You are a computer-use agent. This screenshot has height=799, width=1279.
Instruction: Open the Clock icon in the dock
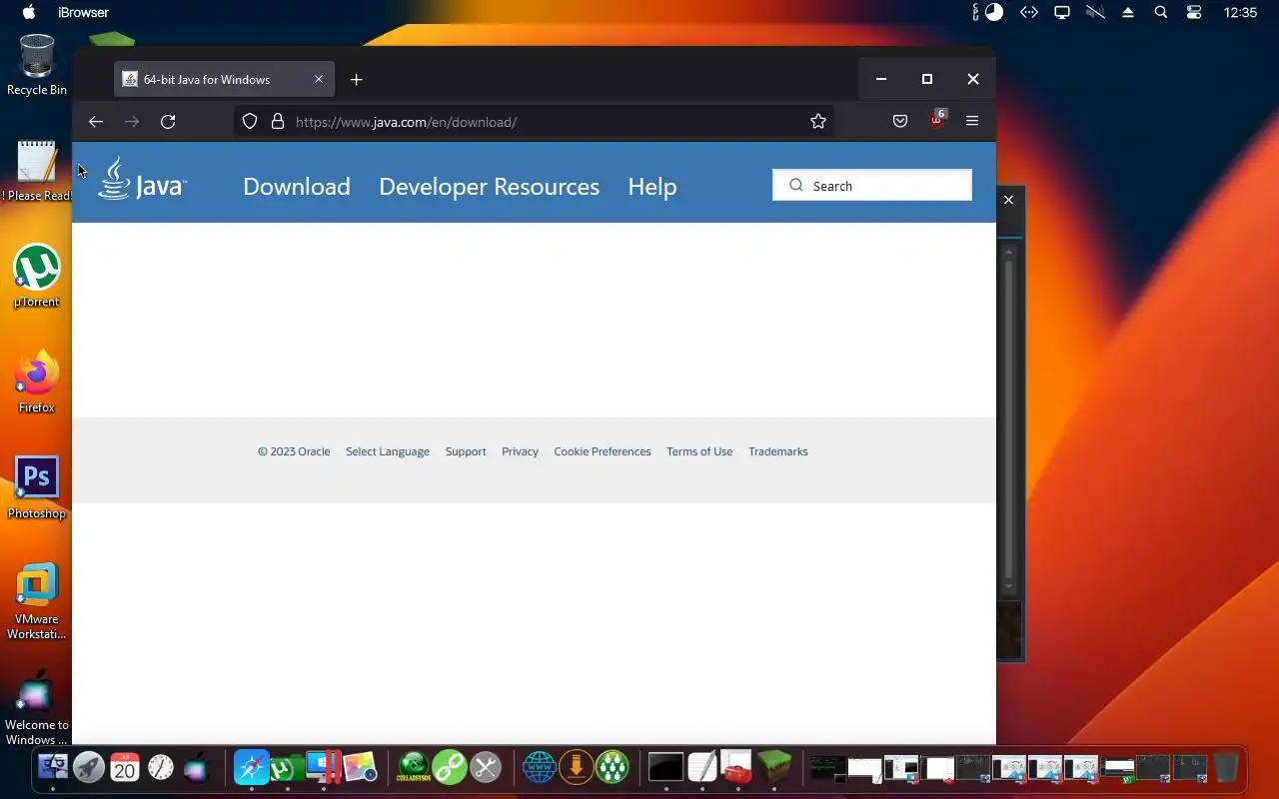(161, 767)
